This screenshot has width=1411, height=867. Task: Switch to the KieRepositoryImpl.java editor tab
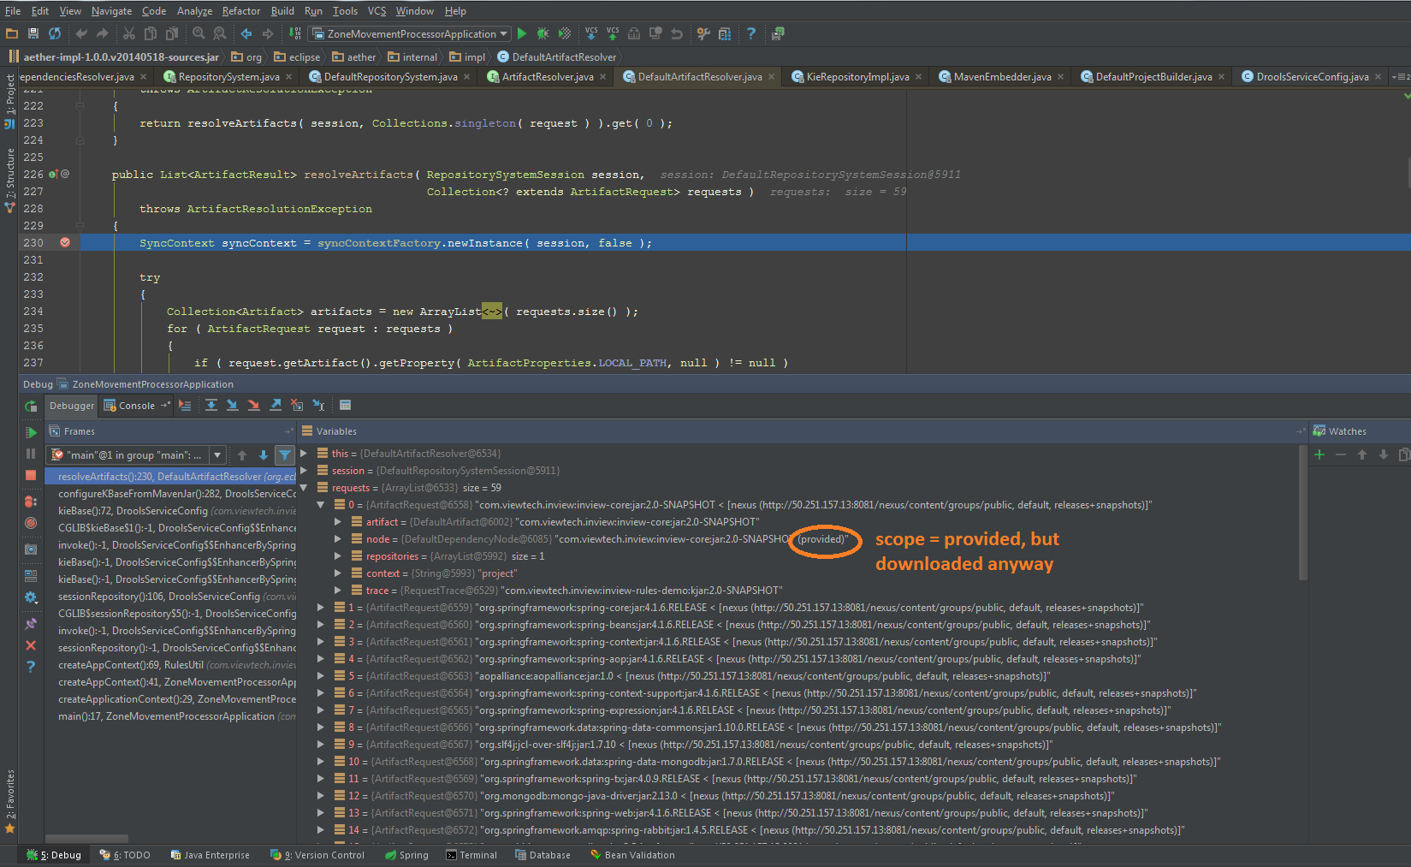point(857,77)
